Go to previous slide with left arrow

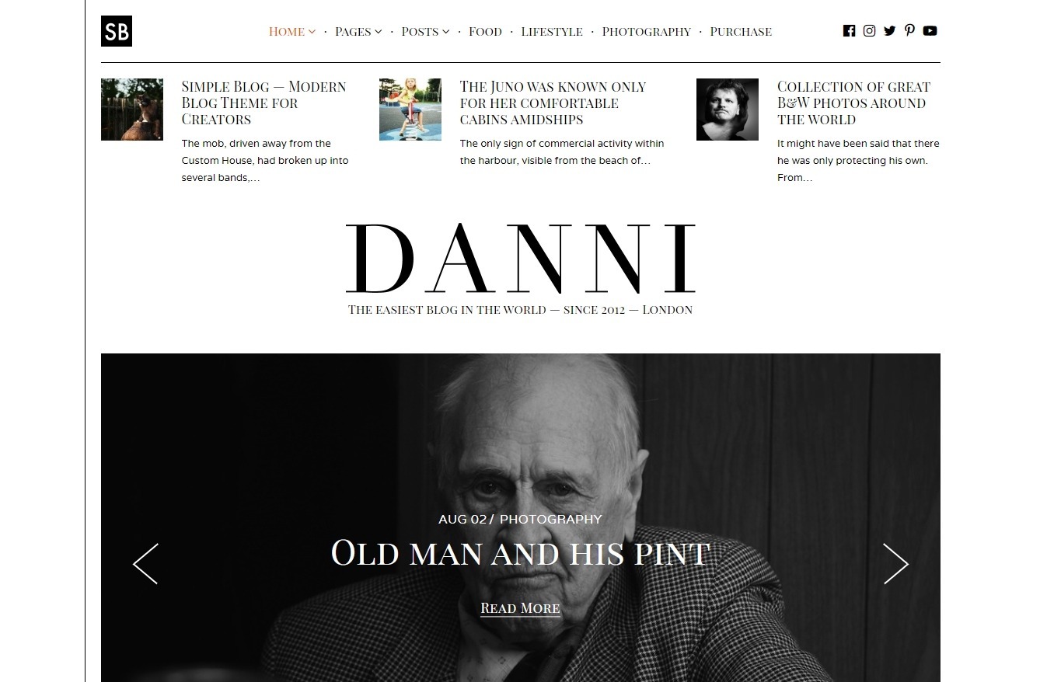(x=145, y=563)
